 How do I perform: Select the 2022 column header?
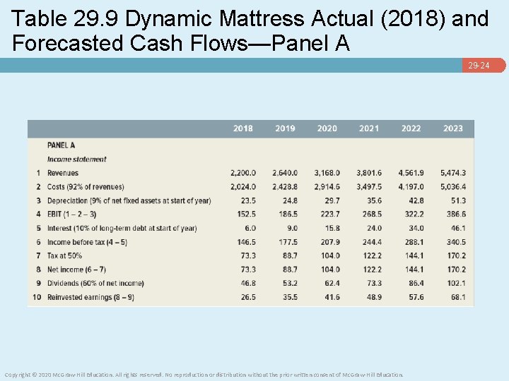coord(411,128)
